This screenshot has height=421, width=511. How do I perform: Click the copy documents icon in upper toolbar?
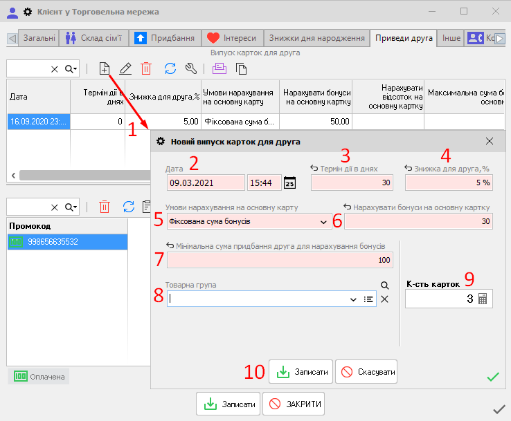point(241,68)
